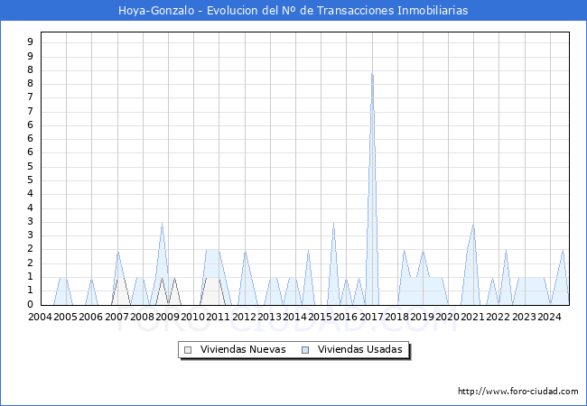
Task: Click the chart title Hoya-Gonzalo Evolucion
Action: point(293,11)
